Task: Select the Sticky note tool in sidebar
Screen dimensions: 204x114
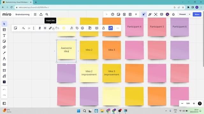Action: [x=4, y=41]
